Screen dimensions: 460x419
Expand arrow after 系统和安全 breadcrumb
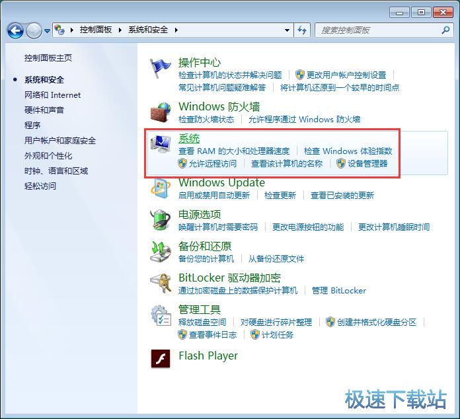pyautogui.click(x=176, y=30)
